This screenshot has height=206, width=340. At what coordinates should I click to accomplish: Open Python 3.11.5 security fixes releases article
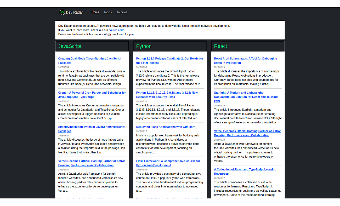[167, 95]
